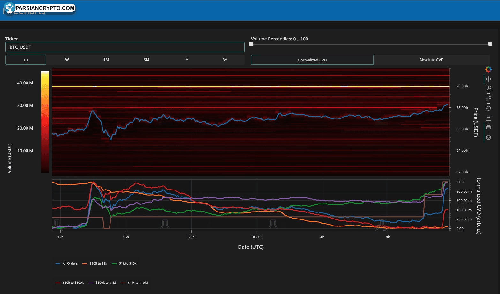Click the 70.00 k price axis label
The height and width of the screenshot is (294, 500).
pyautogui.click(x=462, y=86)
